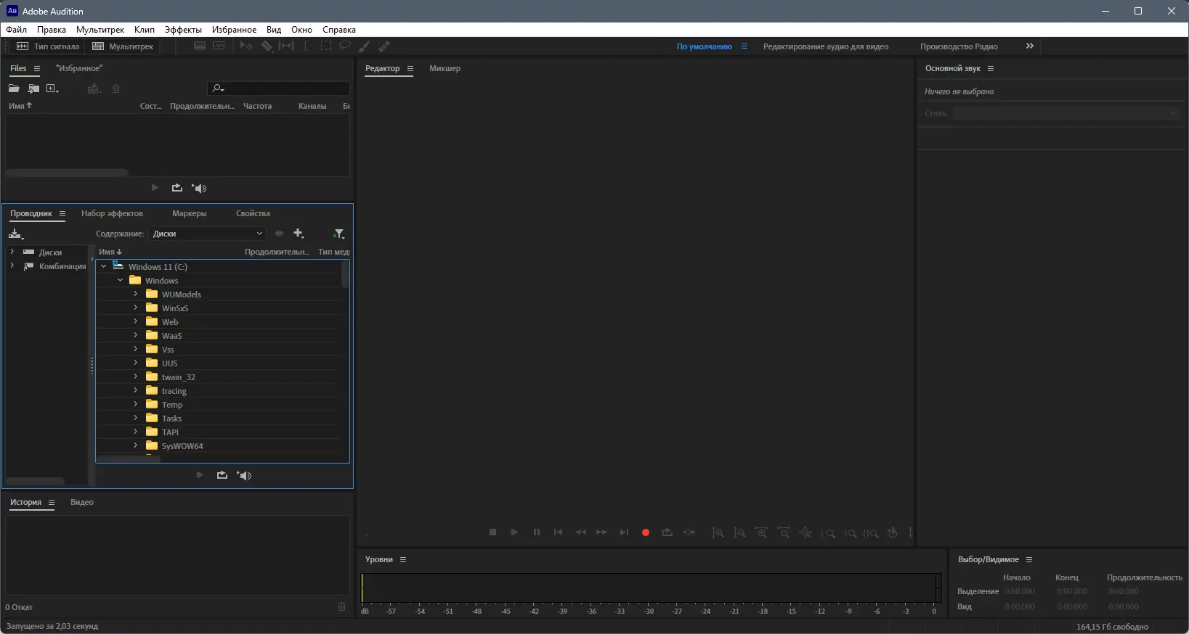Select the Редактирование аудио для видео workspace
Image resolution: width=1189 pixels, height=634 pixels.
(x=826, y=46)
